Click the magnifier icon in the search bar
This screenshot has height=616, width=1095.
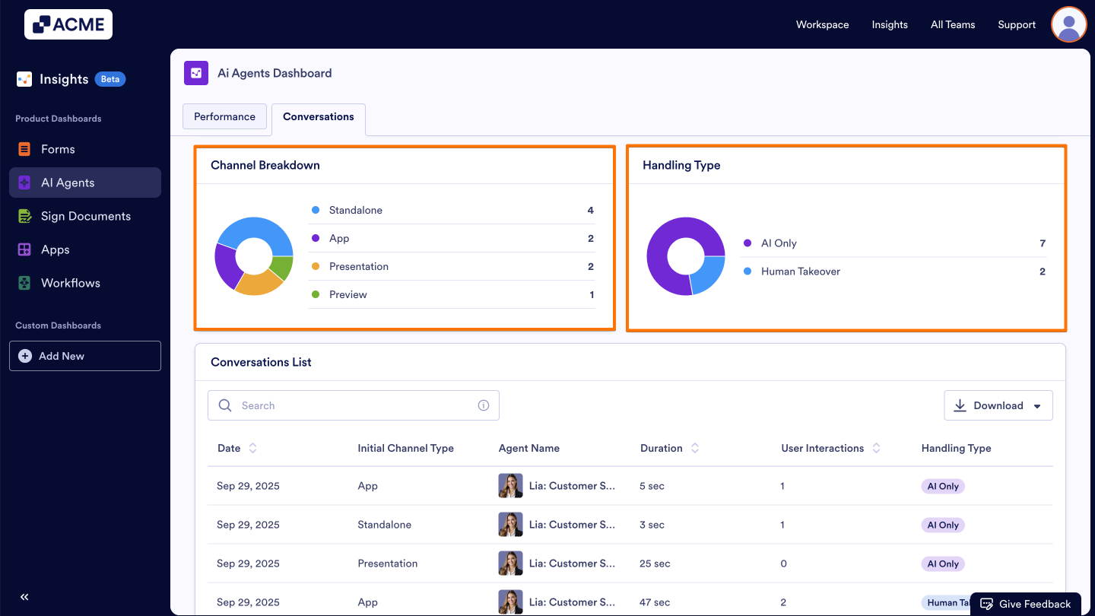pos(225,405)
